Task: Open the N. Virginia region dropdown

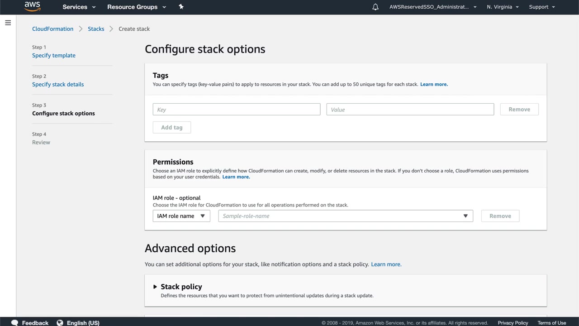Action: pos(503,7)
